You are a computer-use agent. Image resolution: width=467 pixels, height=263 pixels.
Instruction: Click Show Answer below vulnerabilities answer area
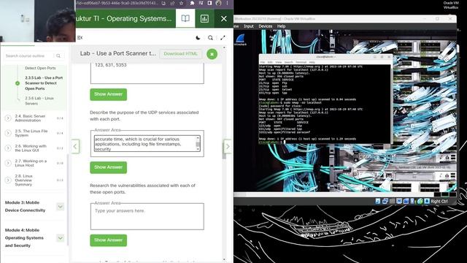click(x=109, y=240)
